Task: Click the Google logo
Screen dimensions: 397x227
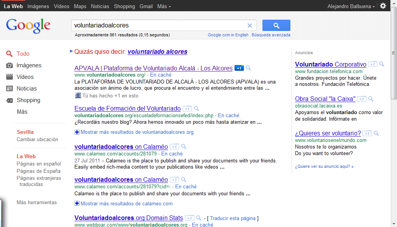Action: click(x=28, y=26)
